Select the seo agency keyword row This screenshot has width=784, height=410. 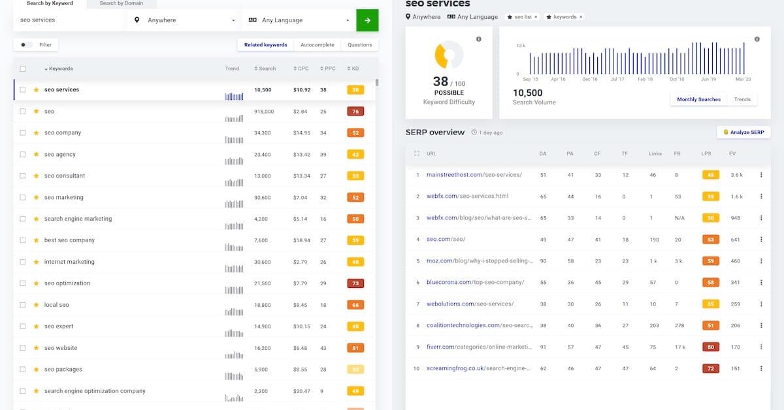(195, 155)
